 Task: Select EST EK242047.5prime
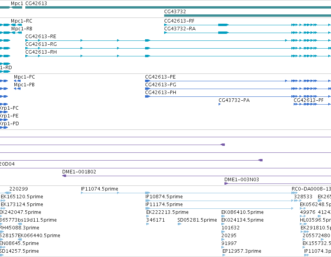pyautogui.click(x=21, y=212)
